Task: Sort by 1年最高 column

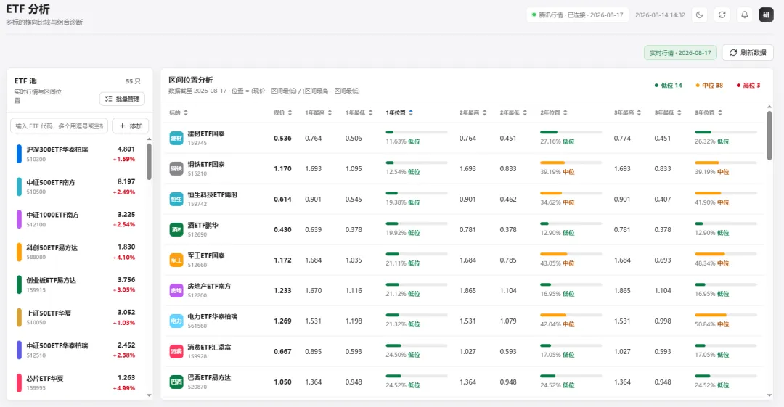Action: [318, 112]
